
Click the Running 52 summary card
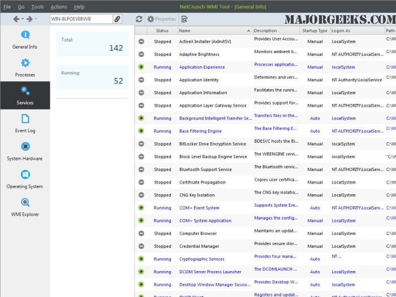[92, 77]
